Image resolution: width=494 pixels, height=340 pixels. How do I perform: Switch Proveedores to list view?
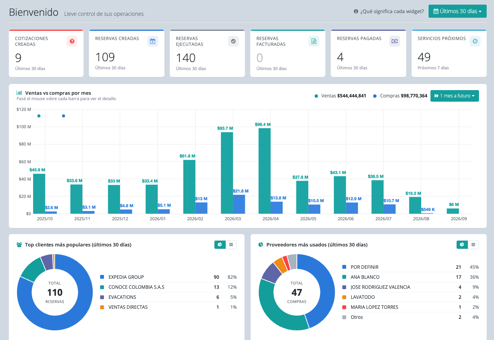tap(474, 245)
